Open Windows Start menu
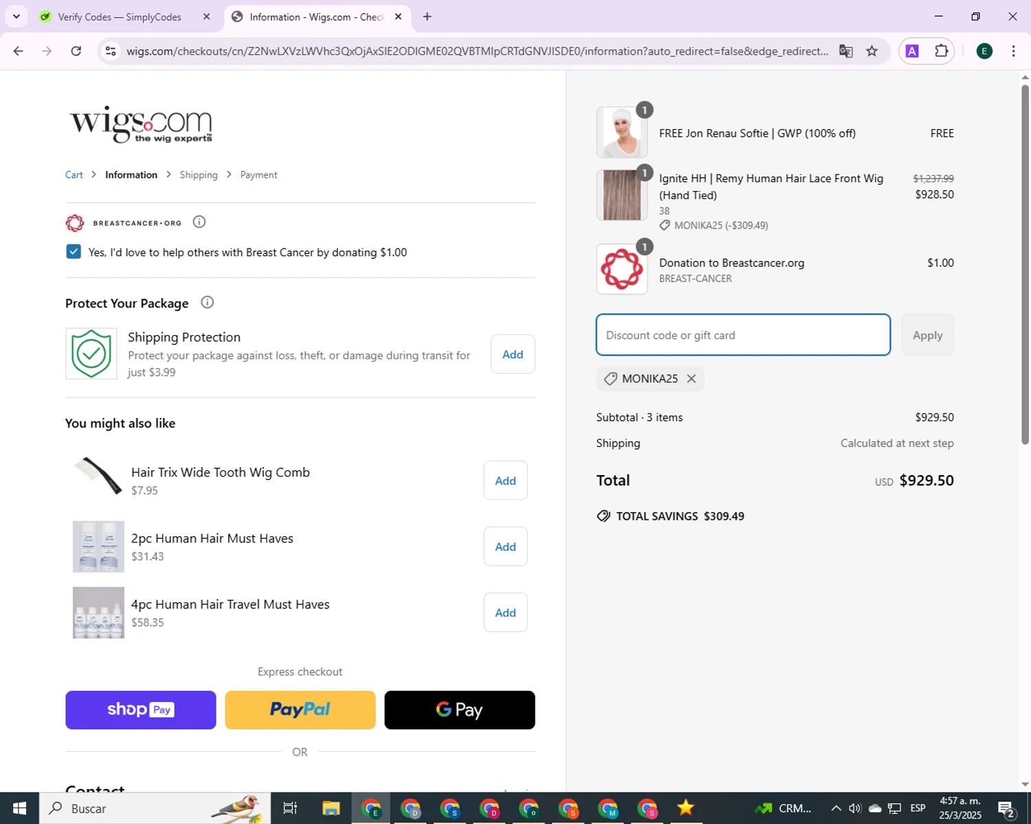 [x=19, y=808]
